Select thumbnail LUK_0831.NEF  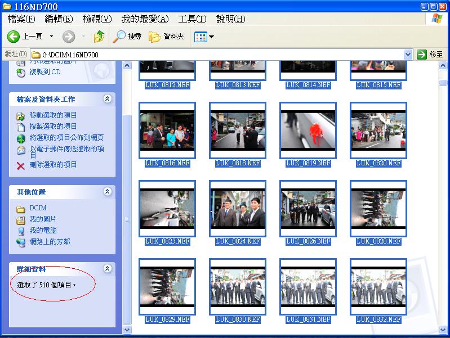coord(308,287)
